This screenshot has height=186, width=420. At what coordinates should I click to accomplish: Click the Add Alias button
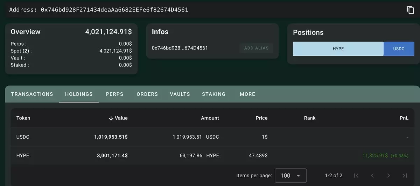[x=256, y=48]
